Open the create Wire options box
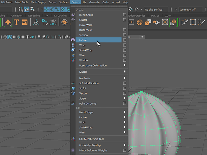207x155 pixels. (125, 55)
